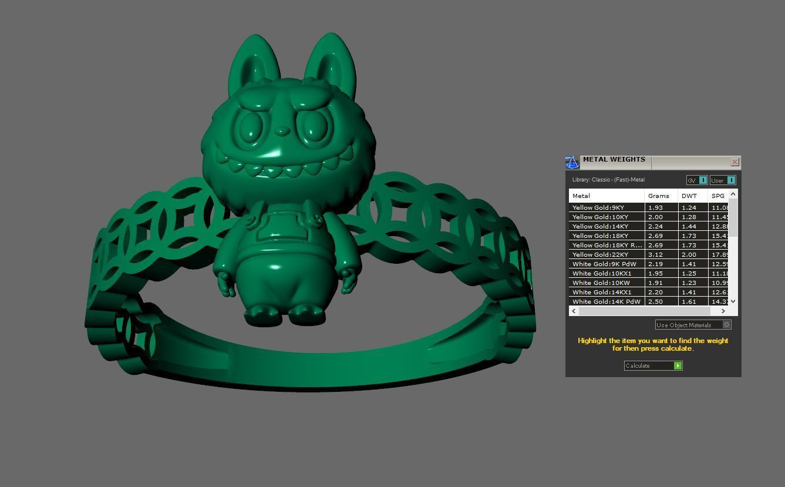
Task: Toggle Use Object Materials option
Action: (693, 325)
